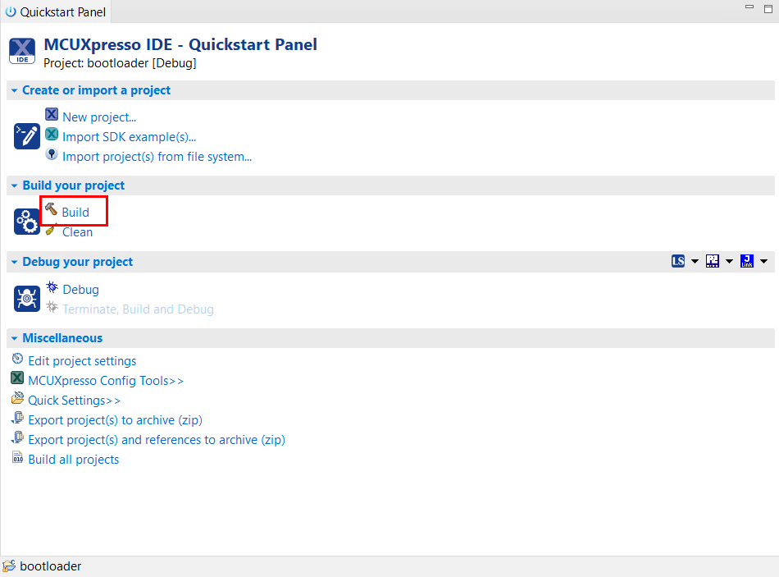The height and width of the screenshot is (577, 779).
Task: Click the PE Micro probe debug icon
Action: 713,262
